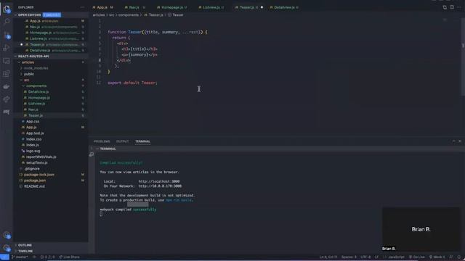465x261 pixels.
Task: Click the Spaces indentation setting
Action: pyautogui.click(x=349, y=257)
